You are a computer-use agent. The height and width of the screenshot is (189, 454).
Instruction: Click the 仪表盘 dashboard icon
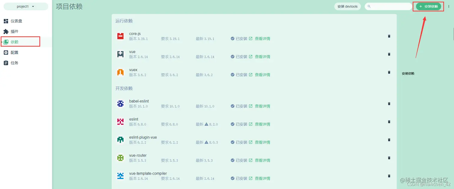click(x=6, y=21)
